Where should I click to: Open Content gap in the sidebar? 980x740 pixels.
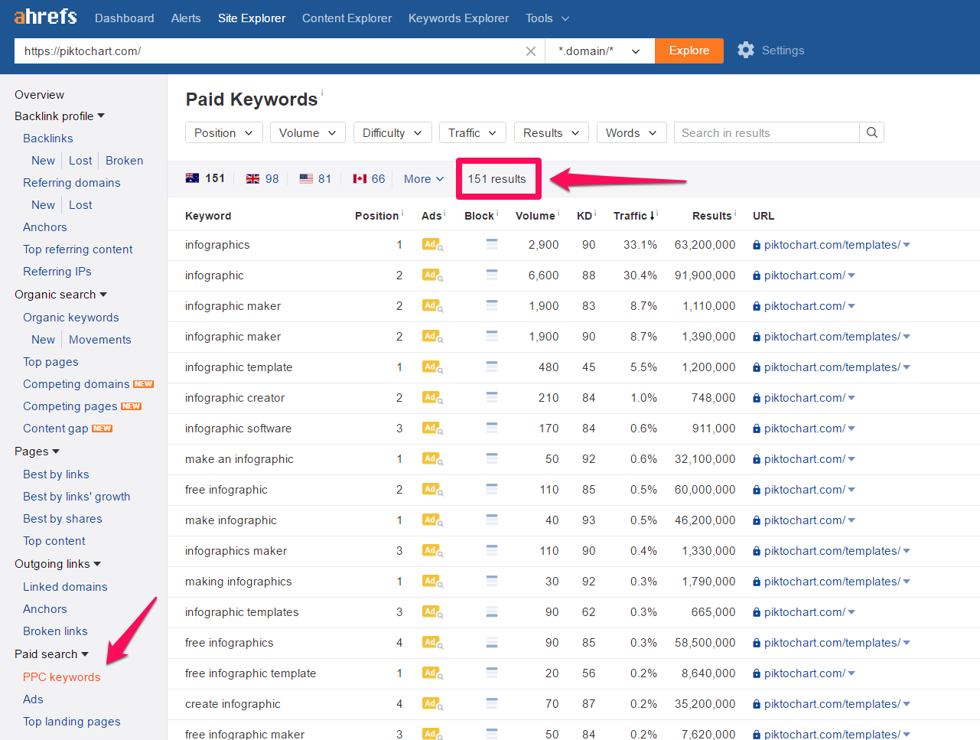tap(56, 429)
